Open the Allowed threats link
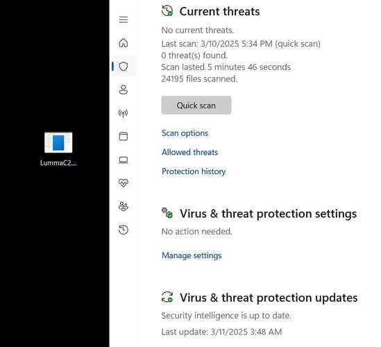Image resolution: width=381 pixels, height=347 pixels. [x=189, y=153]
